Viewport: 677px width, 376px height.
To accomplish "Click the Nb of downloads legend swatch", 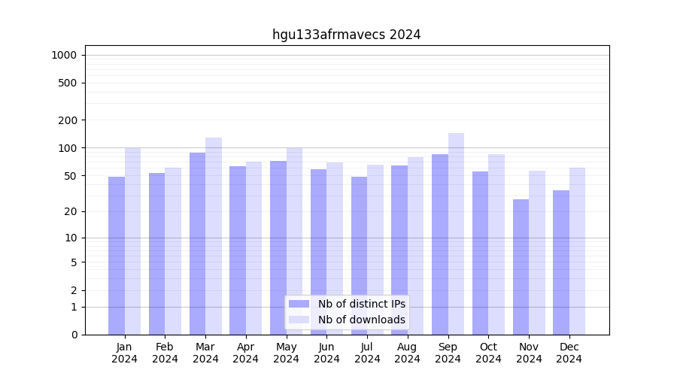I will [299, 320].
